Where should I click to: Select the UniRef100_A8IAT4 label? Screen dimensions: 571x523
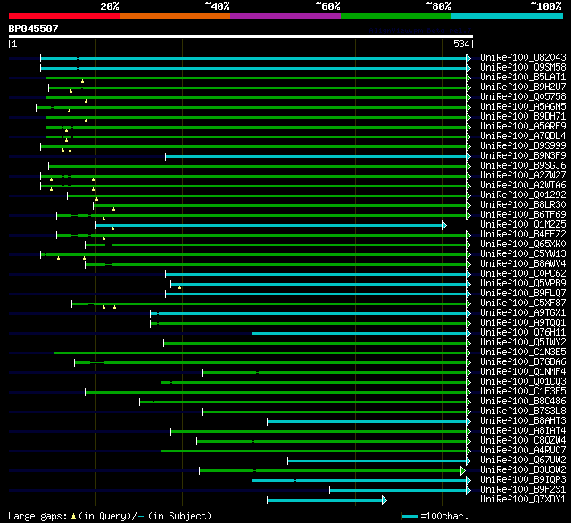523,431
